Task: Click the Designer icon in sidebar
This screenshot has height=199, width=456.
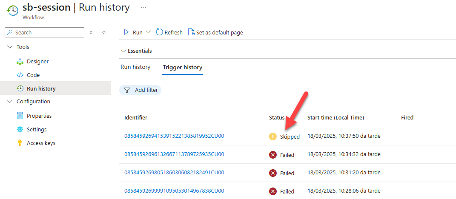Action: (x=20, y=61)
